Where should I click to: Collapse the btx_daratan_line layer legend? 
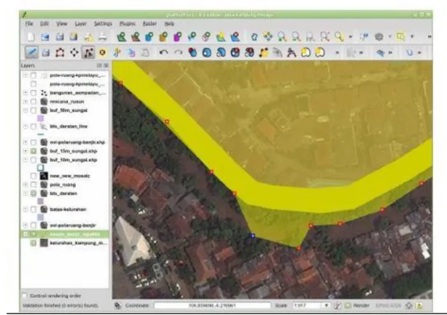[26, 126]
